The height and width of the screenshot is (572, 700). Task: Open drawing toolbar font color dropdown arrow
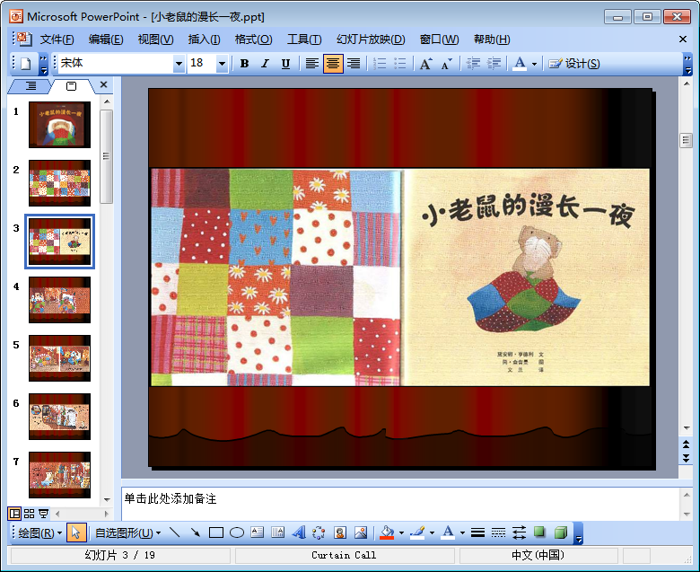pos(462,532)
